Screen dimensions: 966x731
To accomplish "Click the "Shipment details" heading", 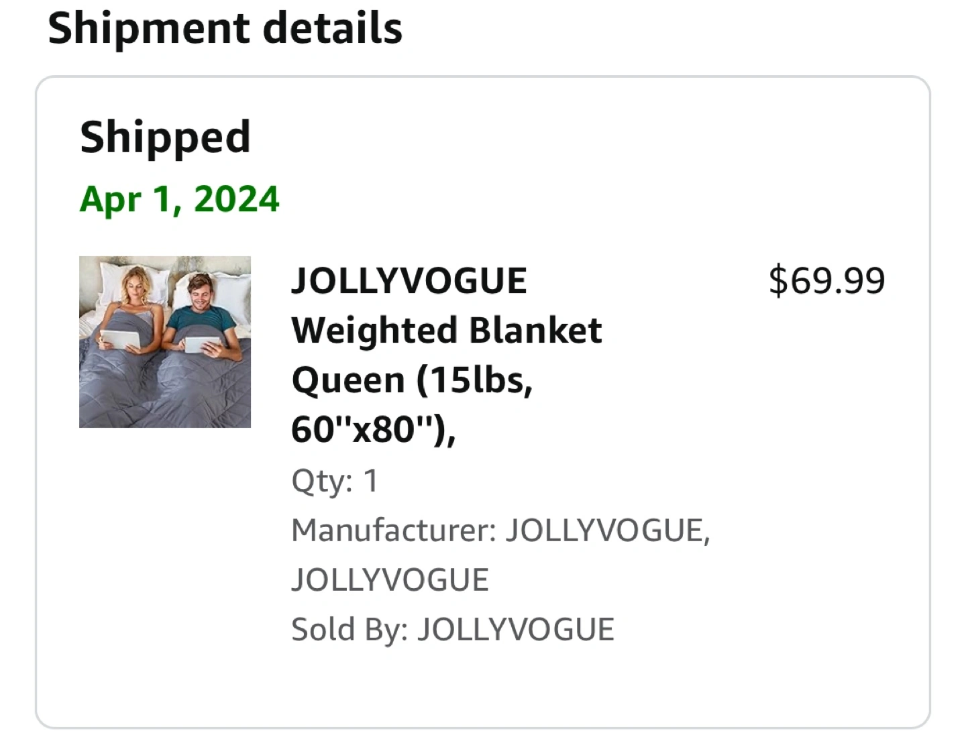I will (225, 28).
